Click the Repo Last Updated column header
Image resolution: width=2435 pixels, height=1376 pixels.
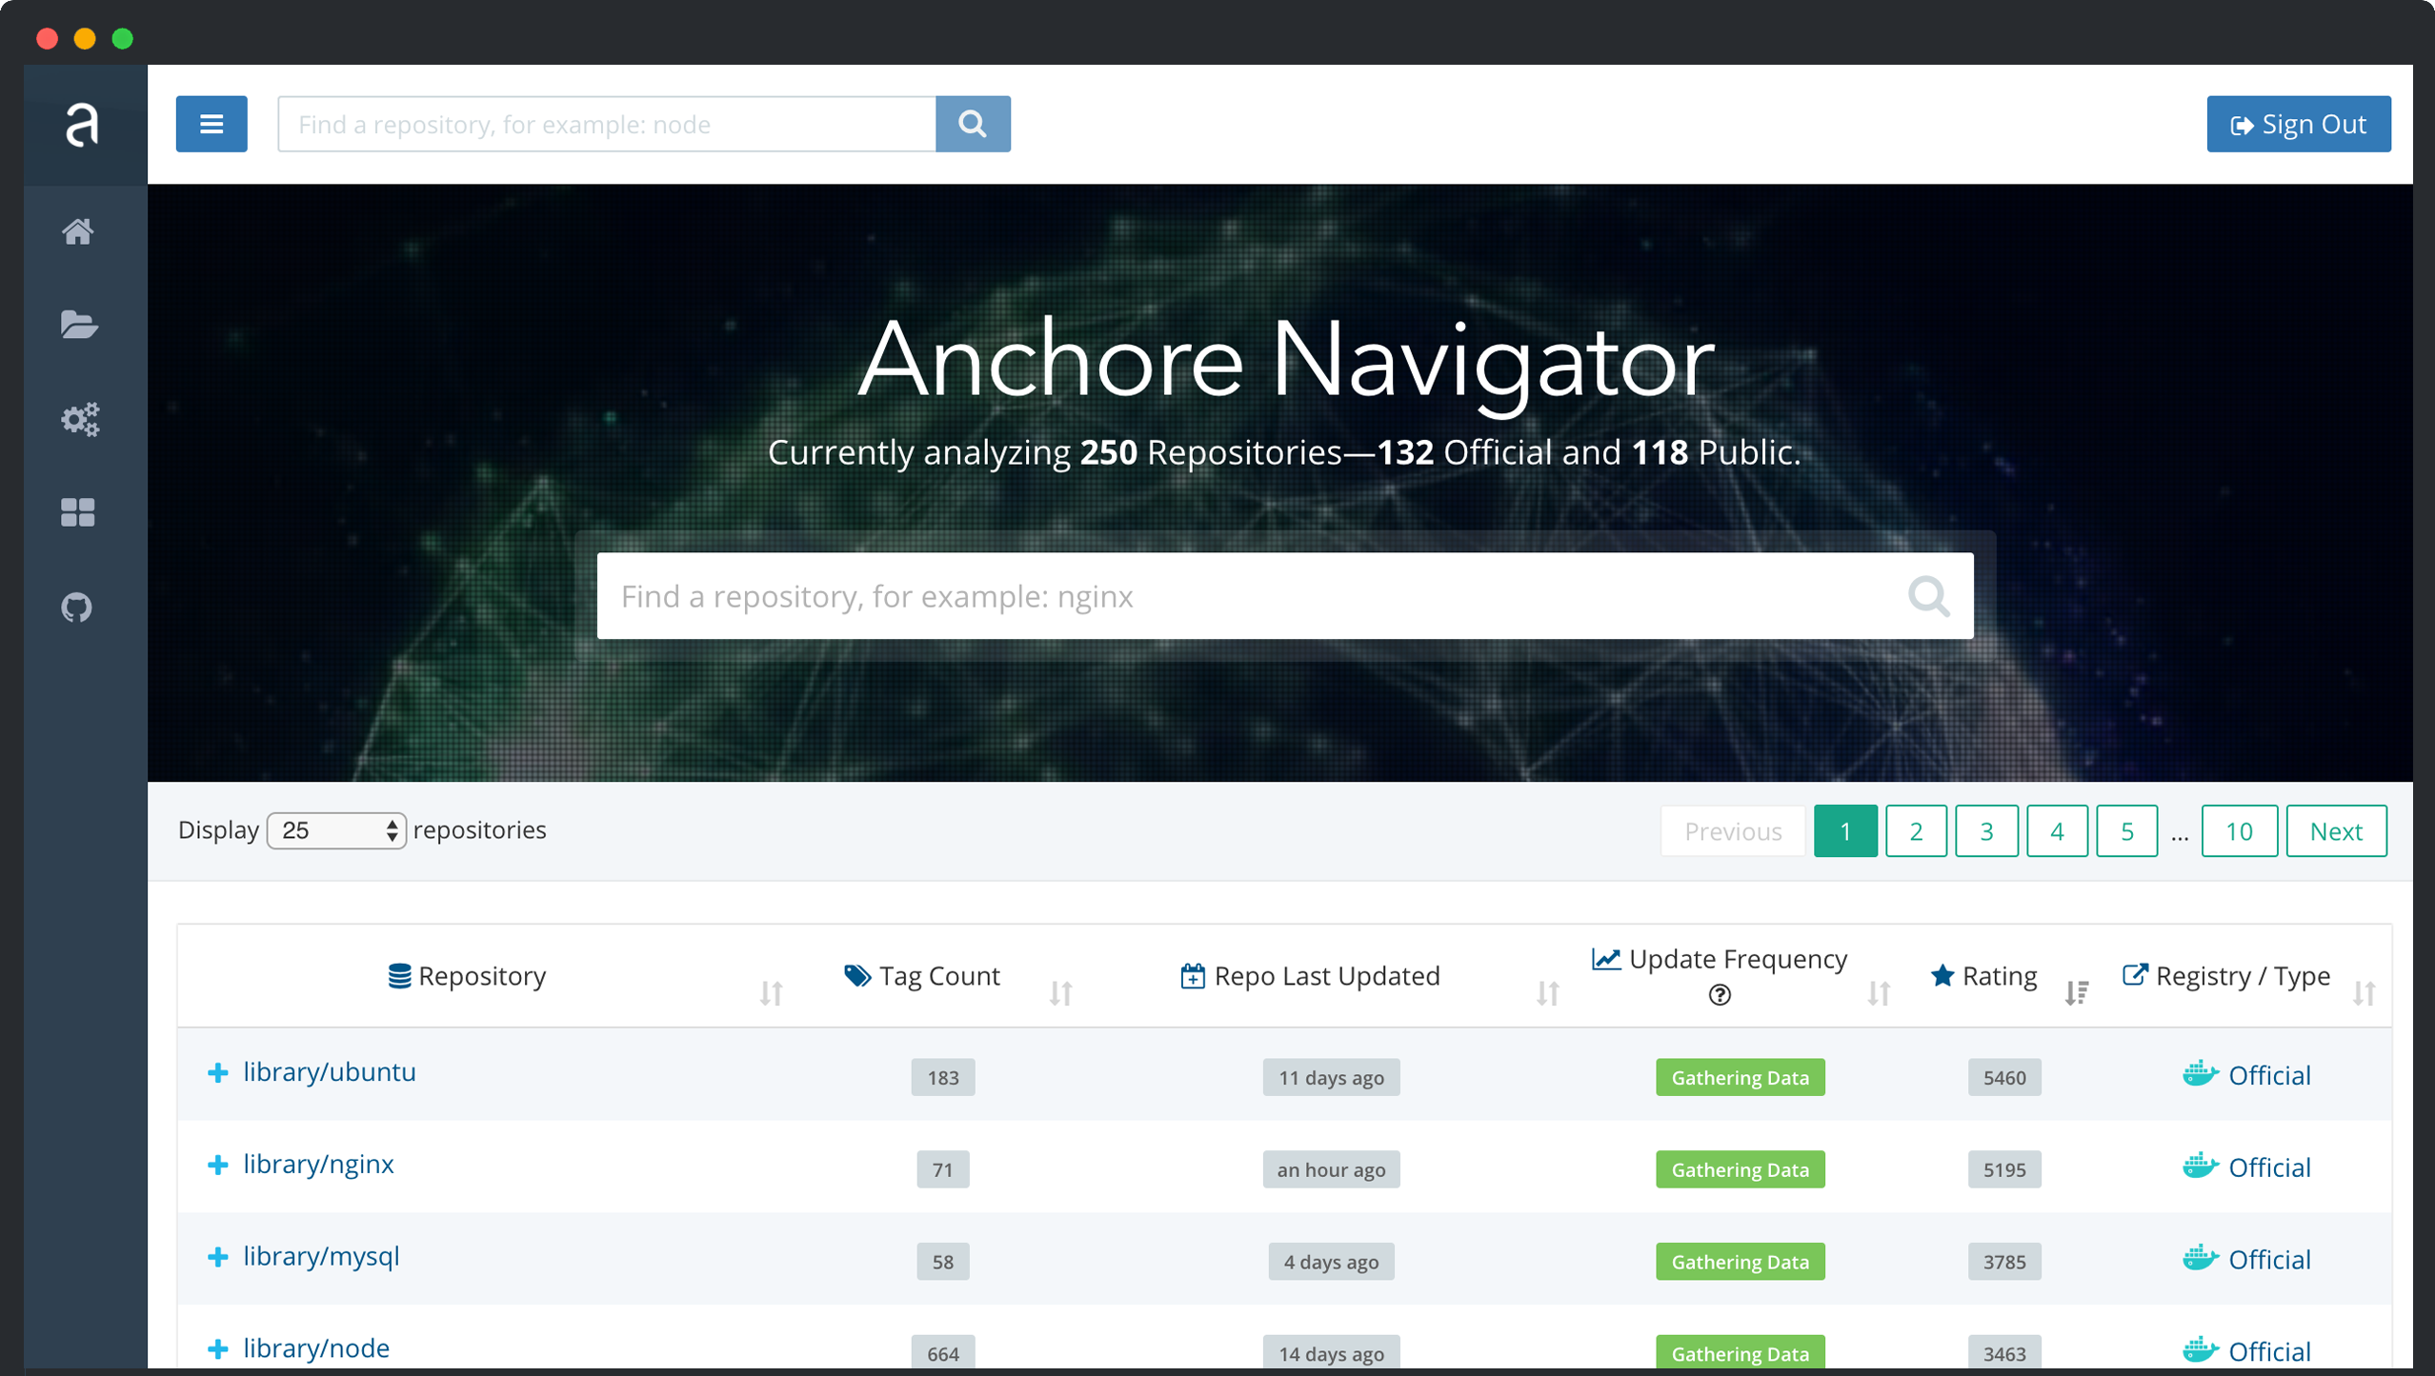coord(1310,976)
